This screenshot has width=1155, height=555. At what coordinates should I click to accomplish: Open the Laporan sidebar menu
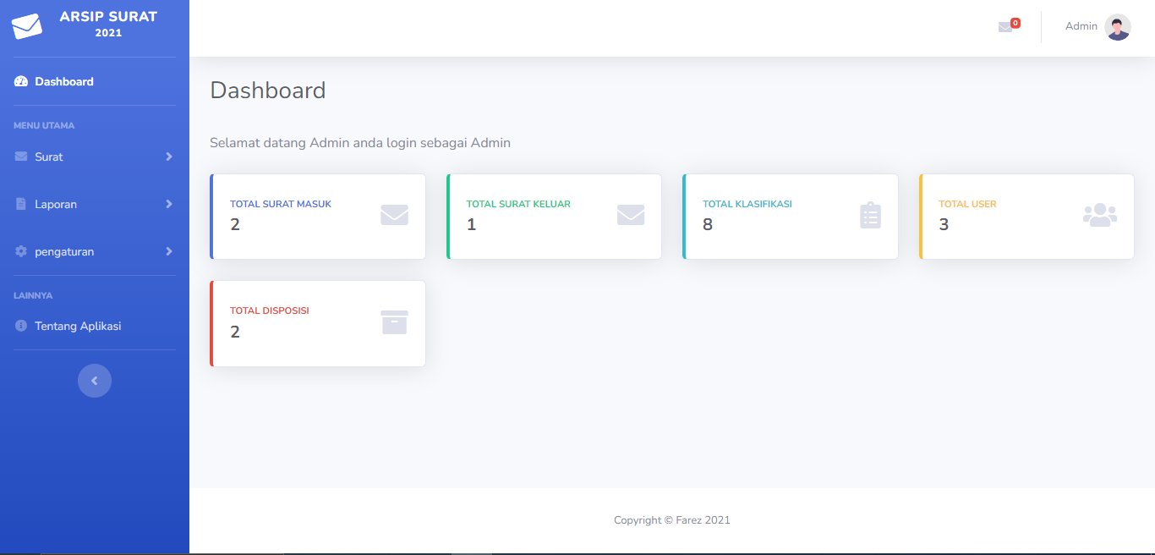95,204
